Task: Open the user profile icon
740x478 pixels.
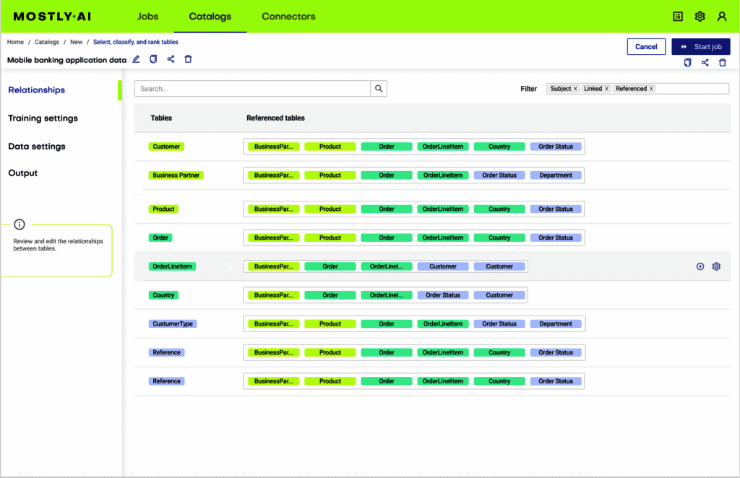Action: [x=721, y=17]
